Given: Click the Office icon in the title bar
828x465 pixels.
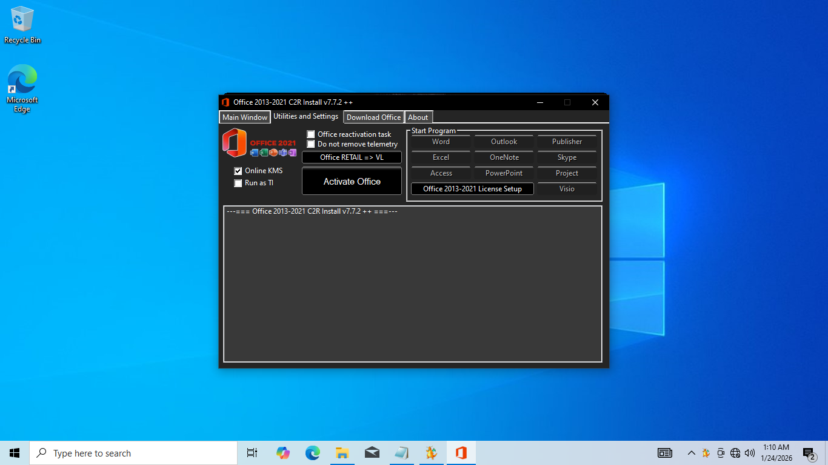Looking at the screenshot, I should (225, 102).
